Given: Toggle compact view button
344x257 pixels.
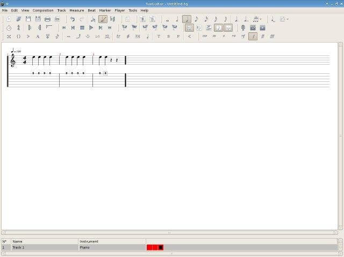Looking at the screenshot, I should tap(228, 27).
